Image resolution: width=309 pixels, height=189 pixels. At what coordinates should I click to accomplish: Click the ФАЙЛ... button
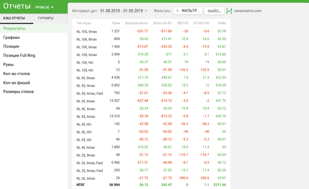(x=214, y=11)
